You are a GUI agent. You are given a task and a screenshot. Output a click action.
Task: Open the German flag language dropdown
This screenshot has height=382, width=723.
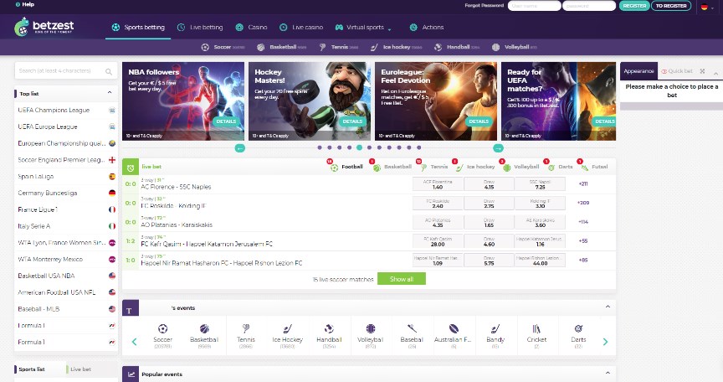[705, 7]
